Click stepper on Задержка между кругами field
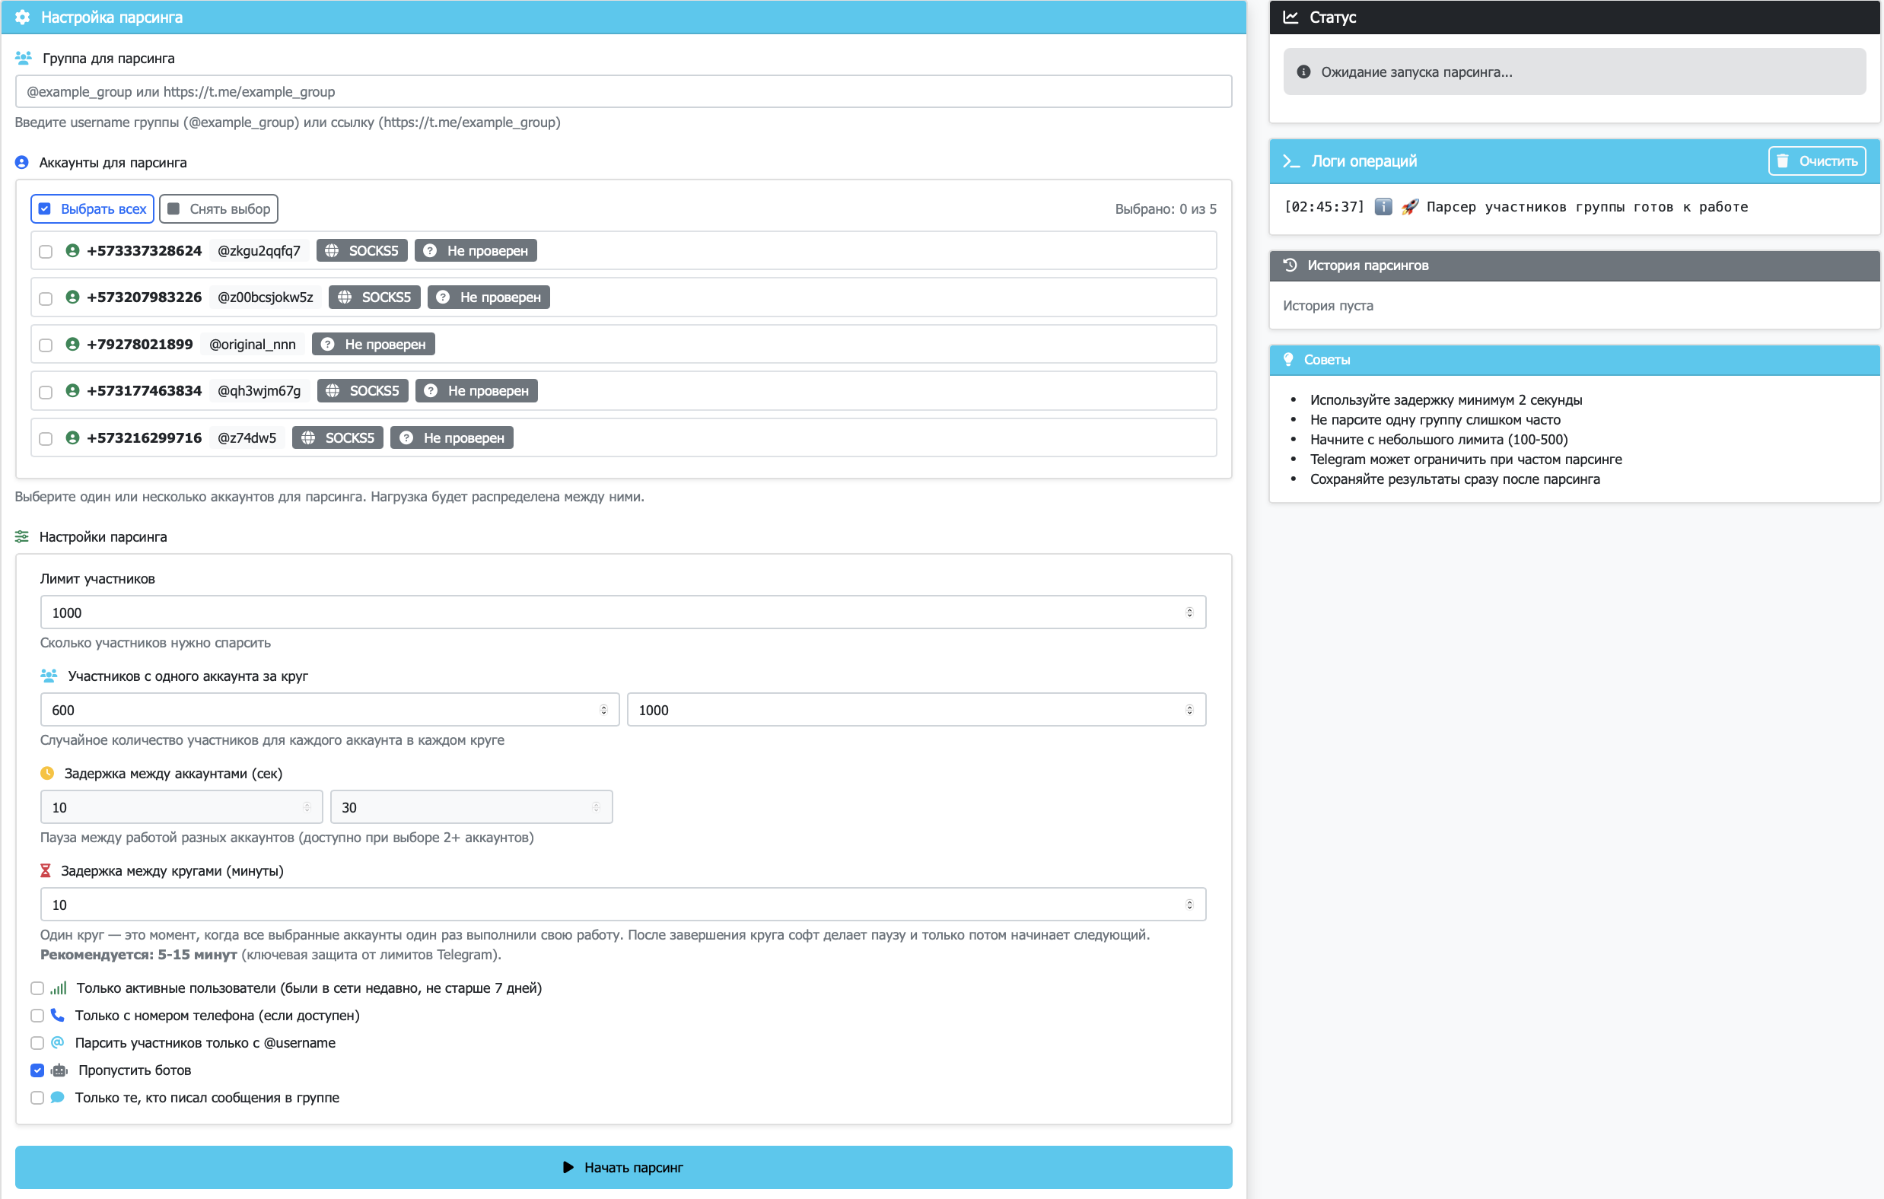The image size is (1884, 1199). pos(1189,905)
